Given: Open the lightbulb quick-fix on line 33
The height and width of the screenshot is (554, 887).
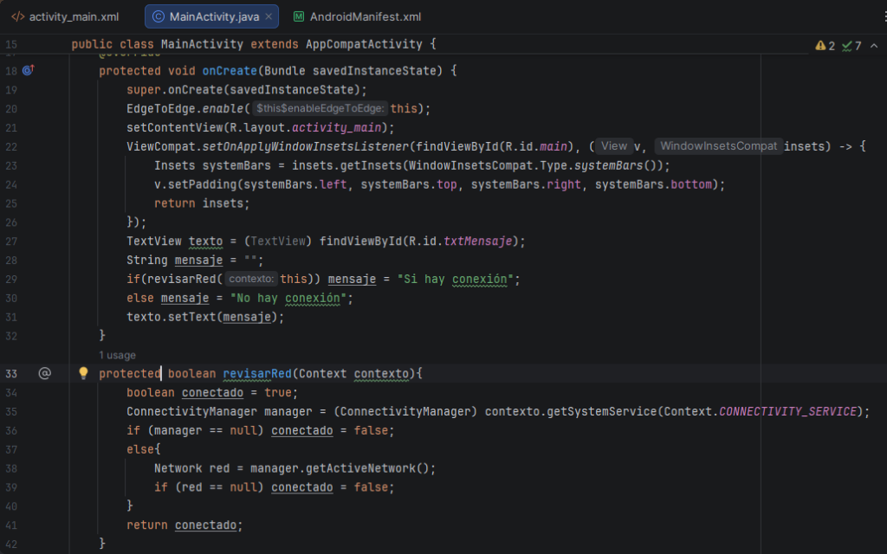Looking at the screenshot, I should (83, 372).
